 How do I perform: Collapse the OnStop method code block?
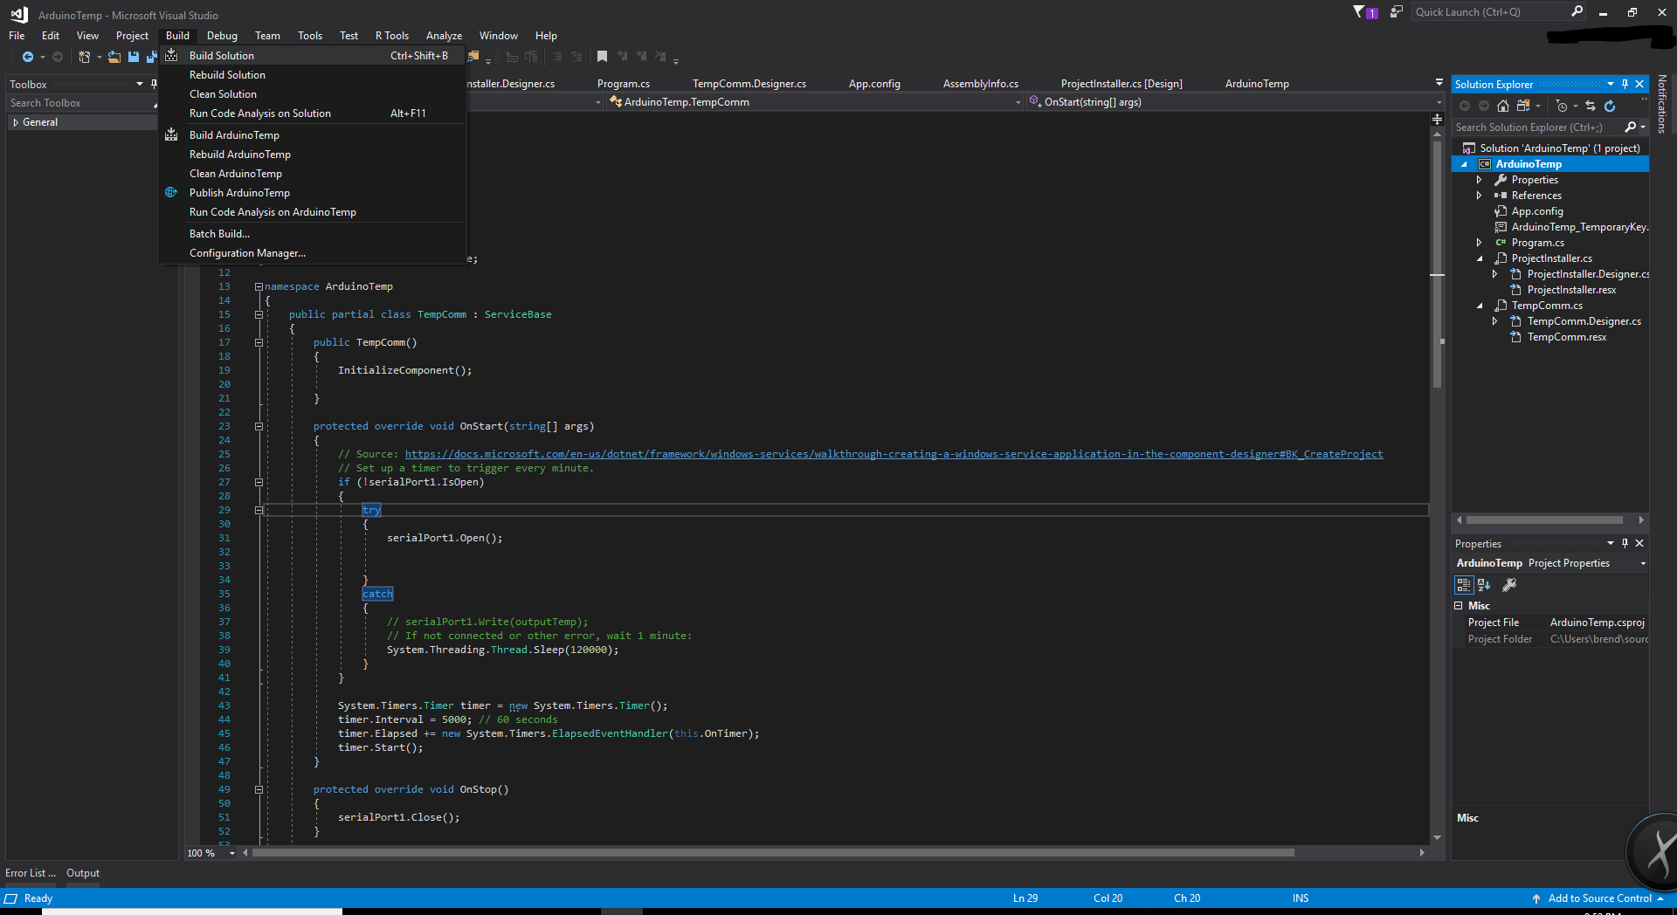click(x=259, y=789)
